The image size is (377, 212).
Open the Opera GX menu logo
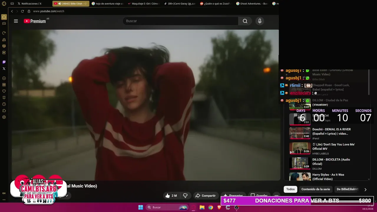(4, 4)
